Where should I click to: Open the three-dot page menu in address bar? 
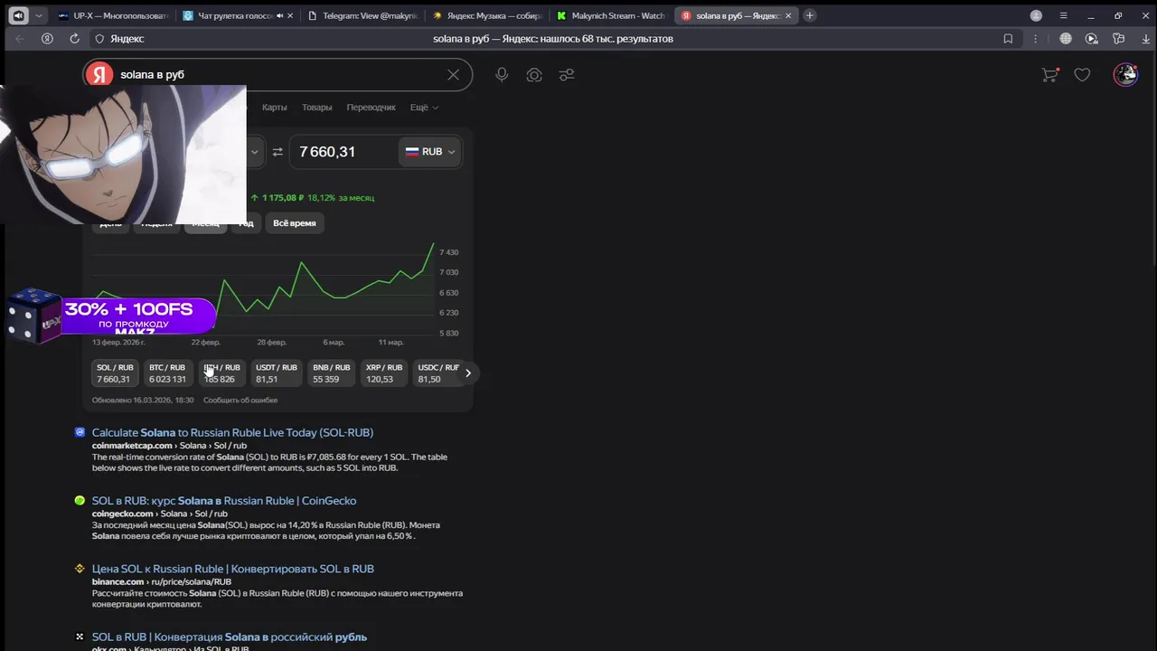(1034, 39)
